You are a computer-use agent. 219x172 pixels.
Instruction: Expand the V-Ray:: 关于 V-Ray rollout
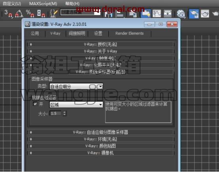(x=100, y=51)
